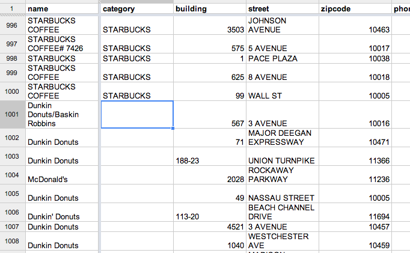Click the name cell STARBUCKS COFFEE# 7426
Image resolution: width=410 pixels, height=253 pixels.
coord(62,44)
